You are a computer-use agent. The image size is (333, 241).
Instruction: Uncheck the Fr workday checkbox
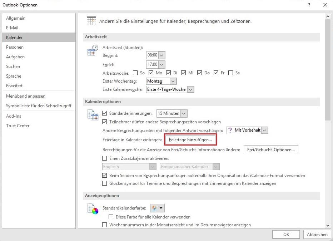(x=216, y=73)
